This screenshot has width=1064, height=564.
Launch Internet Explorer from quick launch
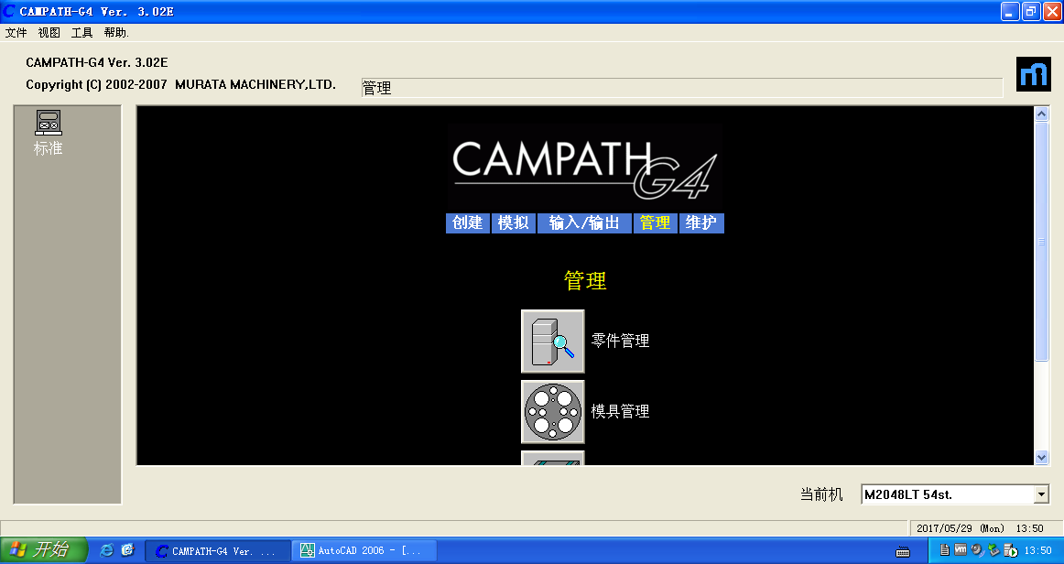(106, 550)
